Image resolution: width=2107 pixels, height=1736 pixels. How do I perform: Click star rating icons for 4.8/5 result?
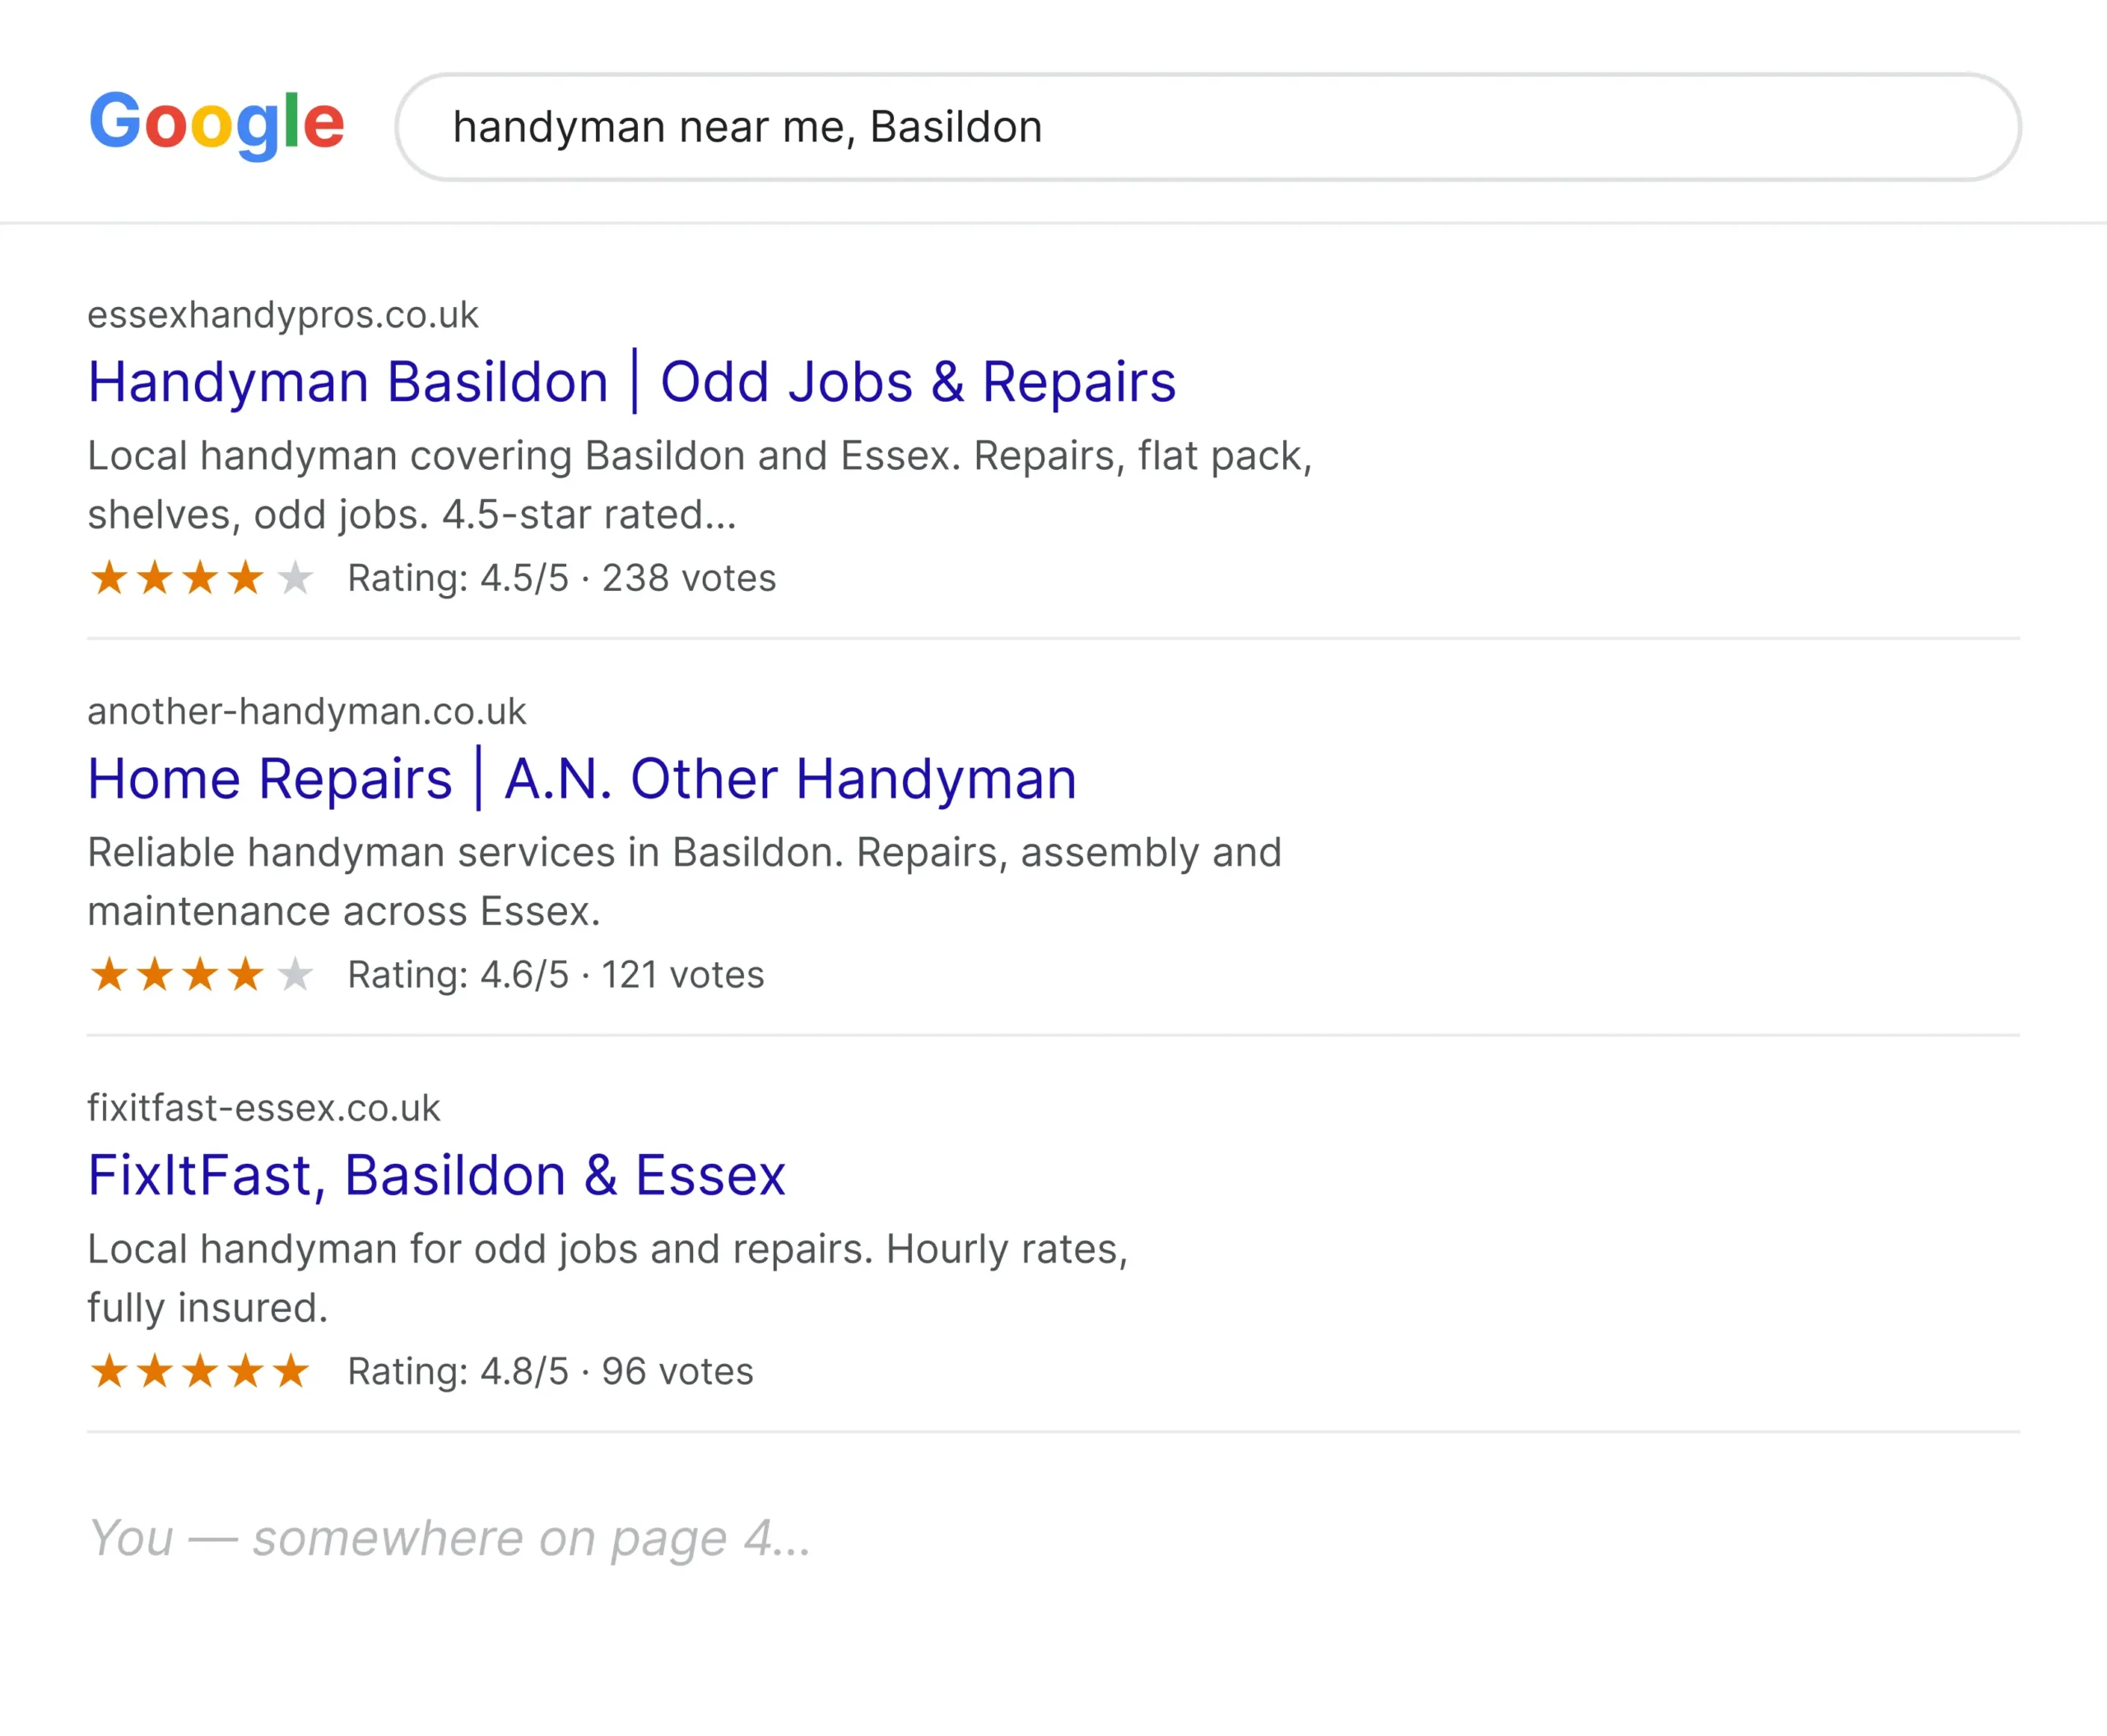(x=201, y=1371)
